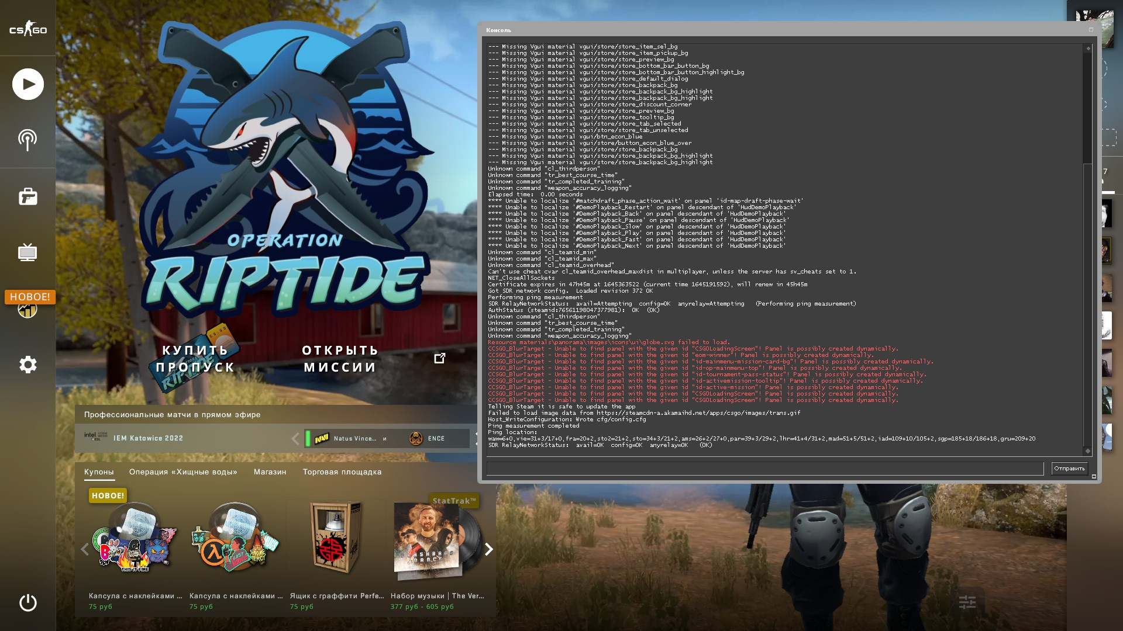The width and height of the screenshot is (1123, 631).
Task: Show next store items with the right arrow
Action: pos(489,549)
